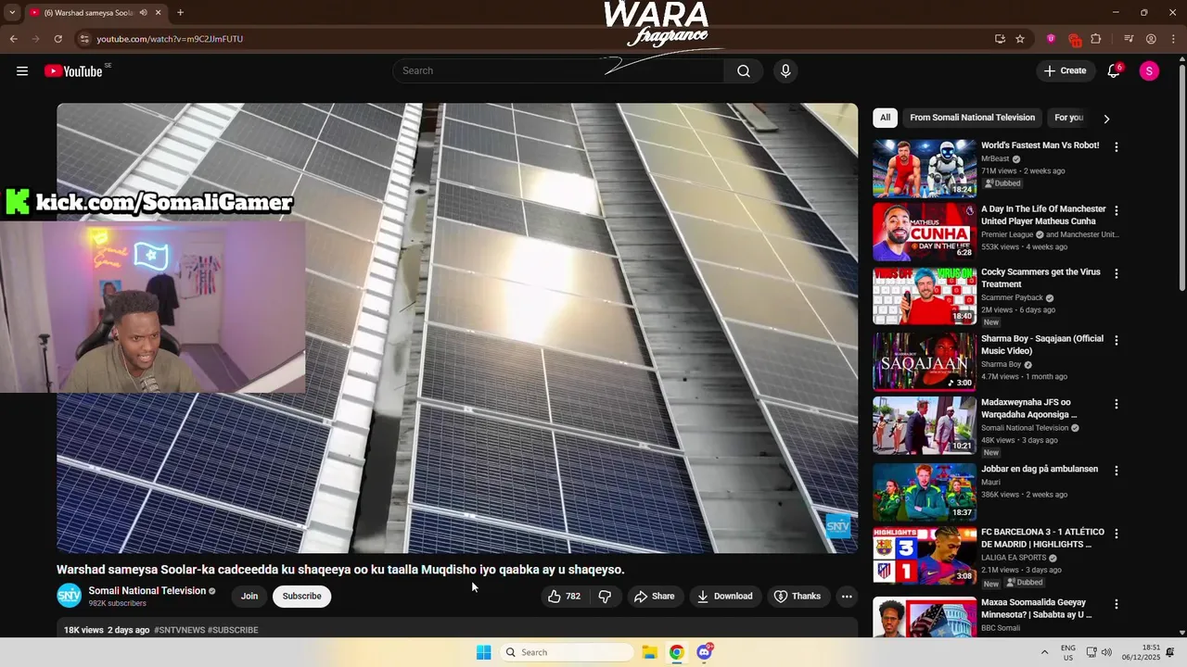Image resolution: width=1187 pixels, height=667 pixels.
Task: Reload the page in Chrome
Action: tap(57, 39)
